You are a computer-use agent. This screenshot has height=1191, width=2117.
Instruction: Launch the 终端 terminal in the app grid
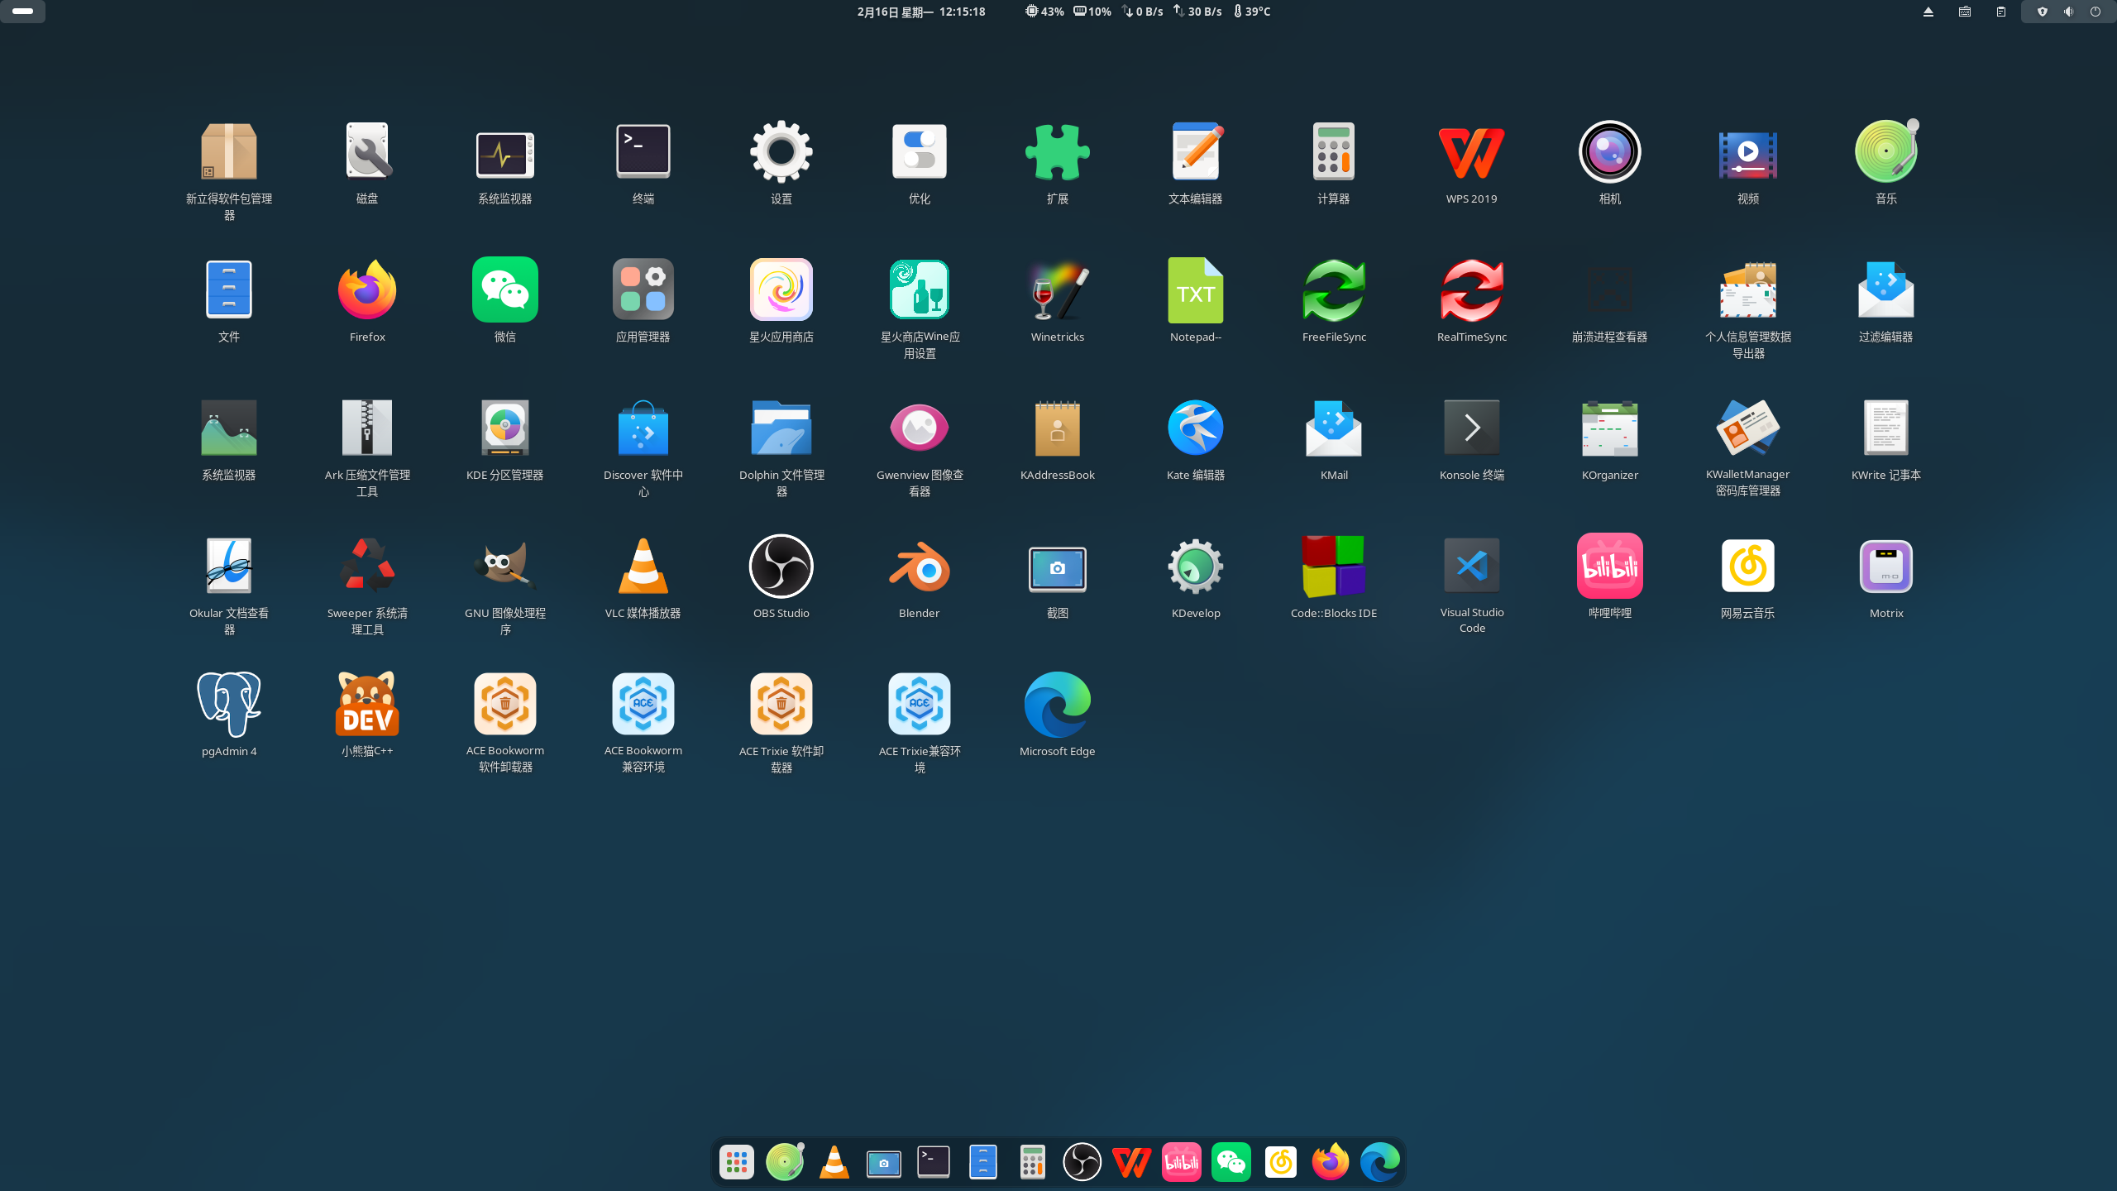[643, 151]
